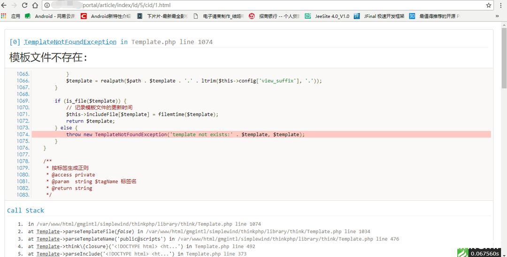Click the 0.067560s runtime indicator
507x257 pixels.
pyautogui.click(x=485, y=253)
